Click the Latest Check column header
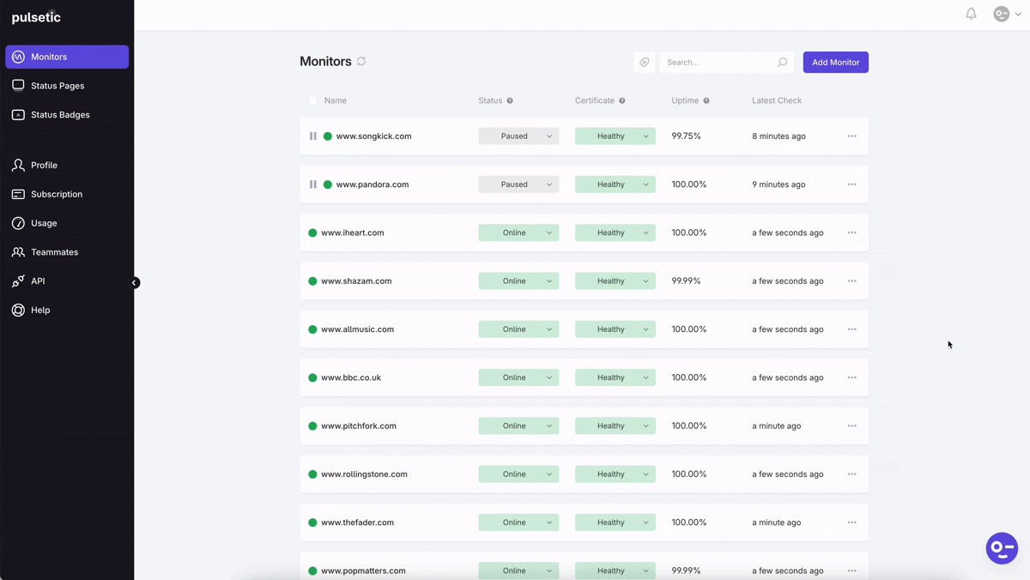 click(777, 100)
